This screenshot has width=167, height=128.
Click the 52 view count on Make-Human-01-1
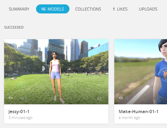pos(127,98)
